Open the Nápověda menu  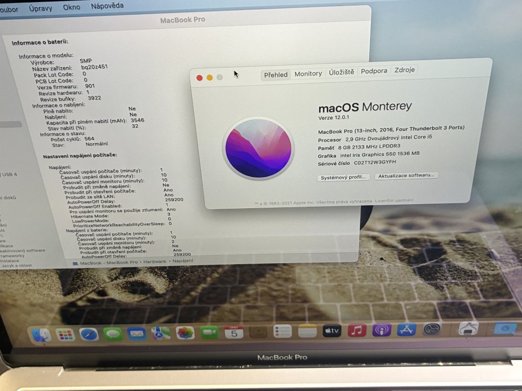(x=107, y=6)
